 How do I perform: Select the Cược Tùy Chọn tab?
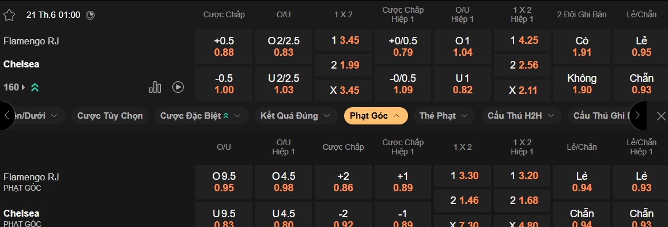tap(110, 116)
